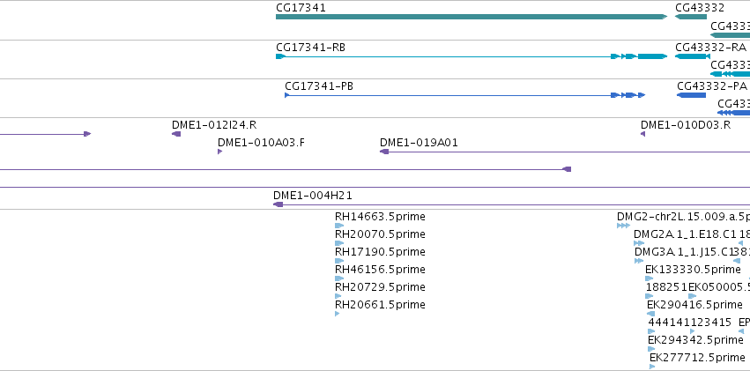
Task: Click the EK294342.5prime EST label
Action: (695, 340)
